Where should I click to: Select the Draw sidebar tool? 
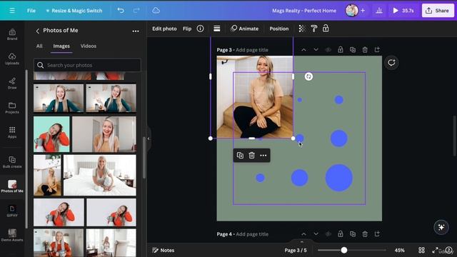[12, 83]
